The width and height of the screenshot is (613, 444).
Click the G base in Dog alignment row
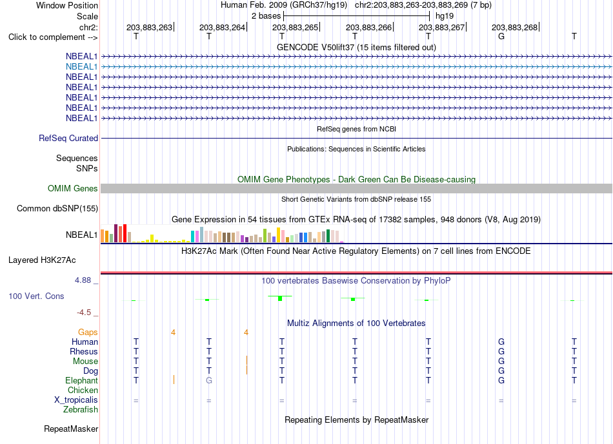point(501,371)
